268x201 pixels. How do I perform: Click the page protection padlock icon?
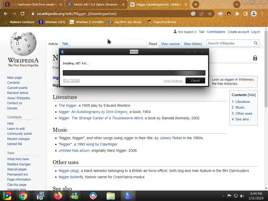255,58
